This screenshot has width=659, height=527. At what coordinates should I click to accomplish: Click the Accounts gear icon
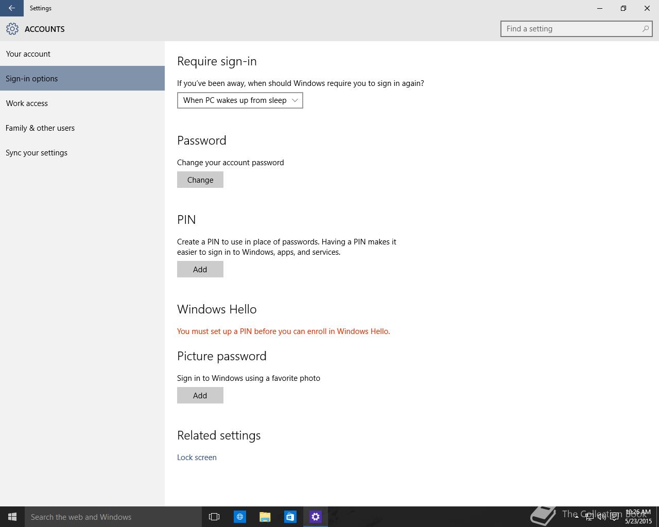click(12, 29)
